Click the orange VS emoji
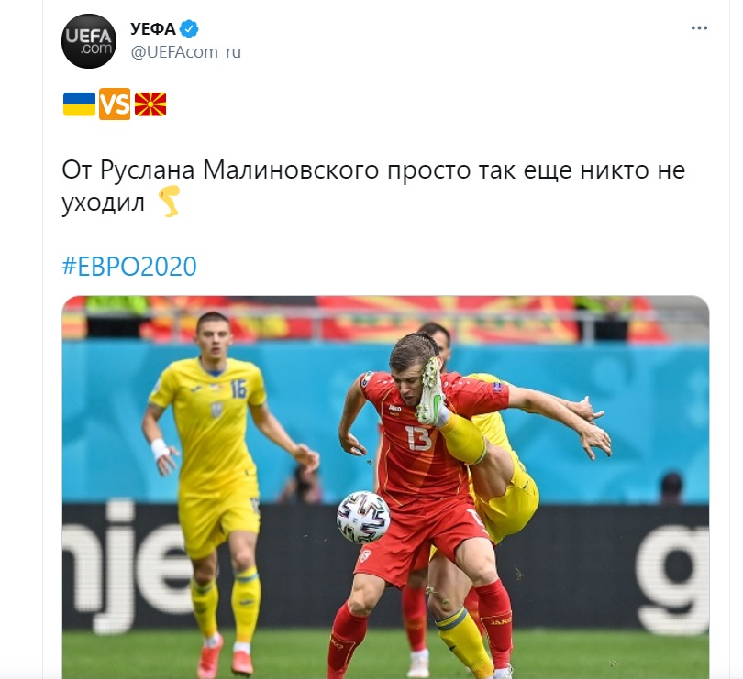The width and height of the screenshot is (743, 679). [115, 104]
